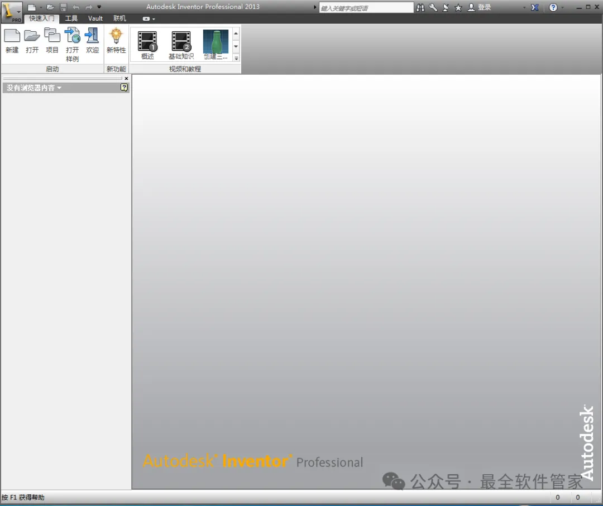This screenshot has width=603, height=506.
Task: Click the browser panel help question icon
Action: click(124, 88)
